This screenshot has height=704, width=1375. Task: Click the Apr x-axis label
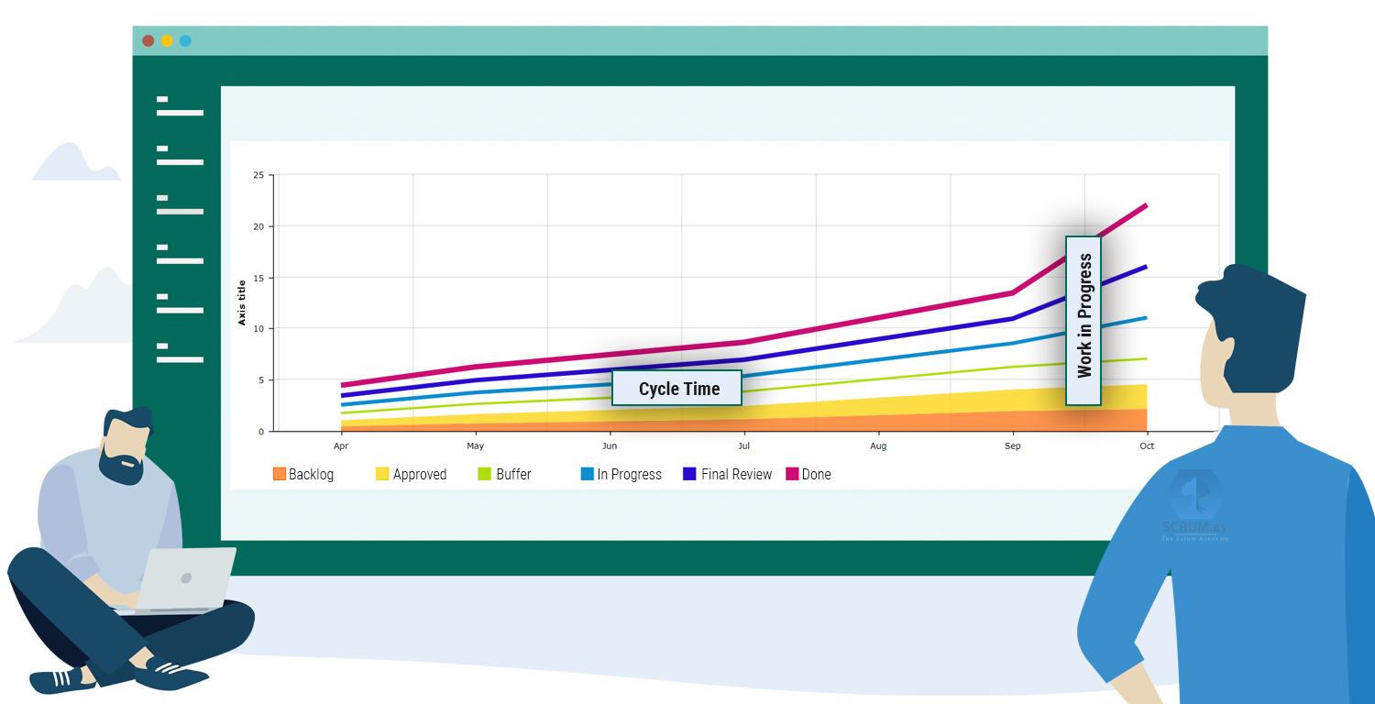pos(341,446)
